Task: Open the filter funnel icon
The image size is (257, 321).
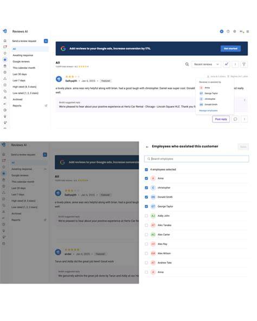Action: pos(243,65)
